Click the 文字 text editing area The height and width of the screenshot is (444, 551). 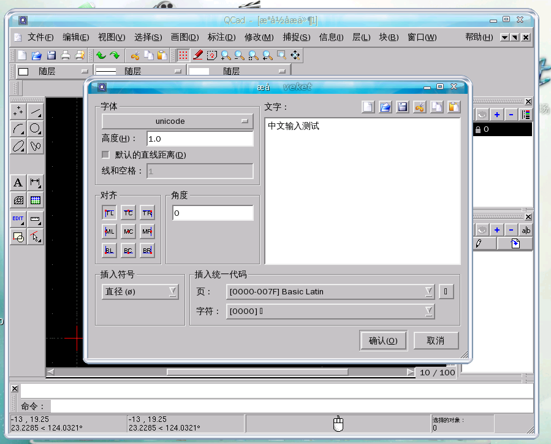[362, 191]
